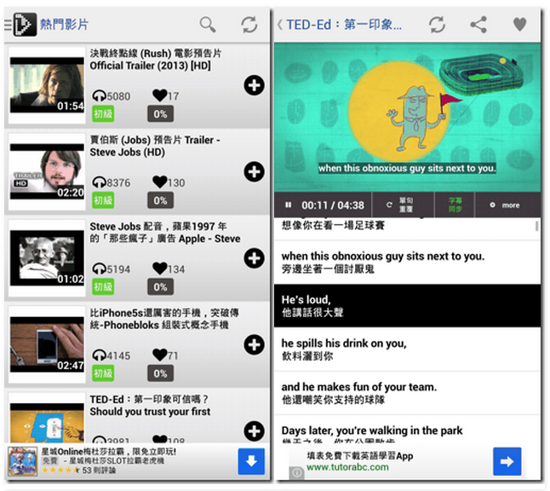
Task: Tap the headphone icon showing 5080 plays
Action: (100, 95)
